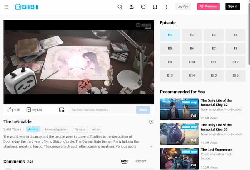Select episode E8
This screenshot has width=250, height=170.
pyautogui.click(x=236, y=49)
